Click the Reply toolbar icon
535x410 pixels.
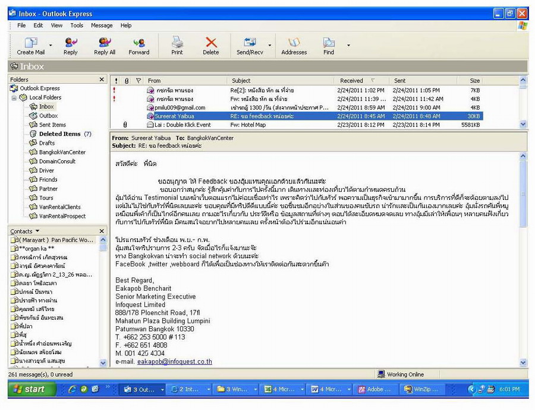pyautogui.click(x=71, y=46)
